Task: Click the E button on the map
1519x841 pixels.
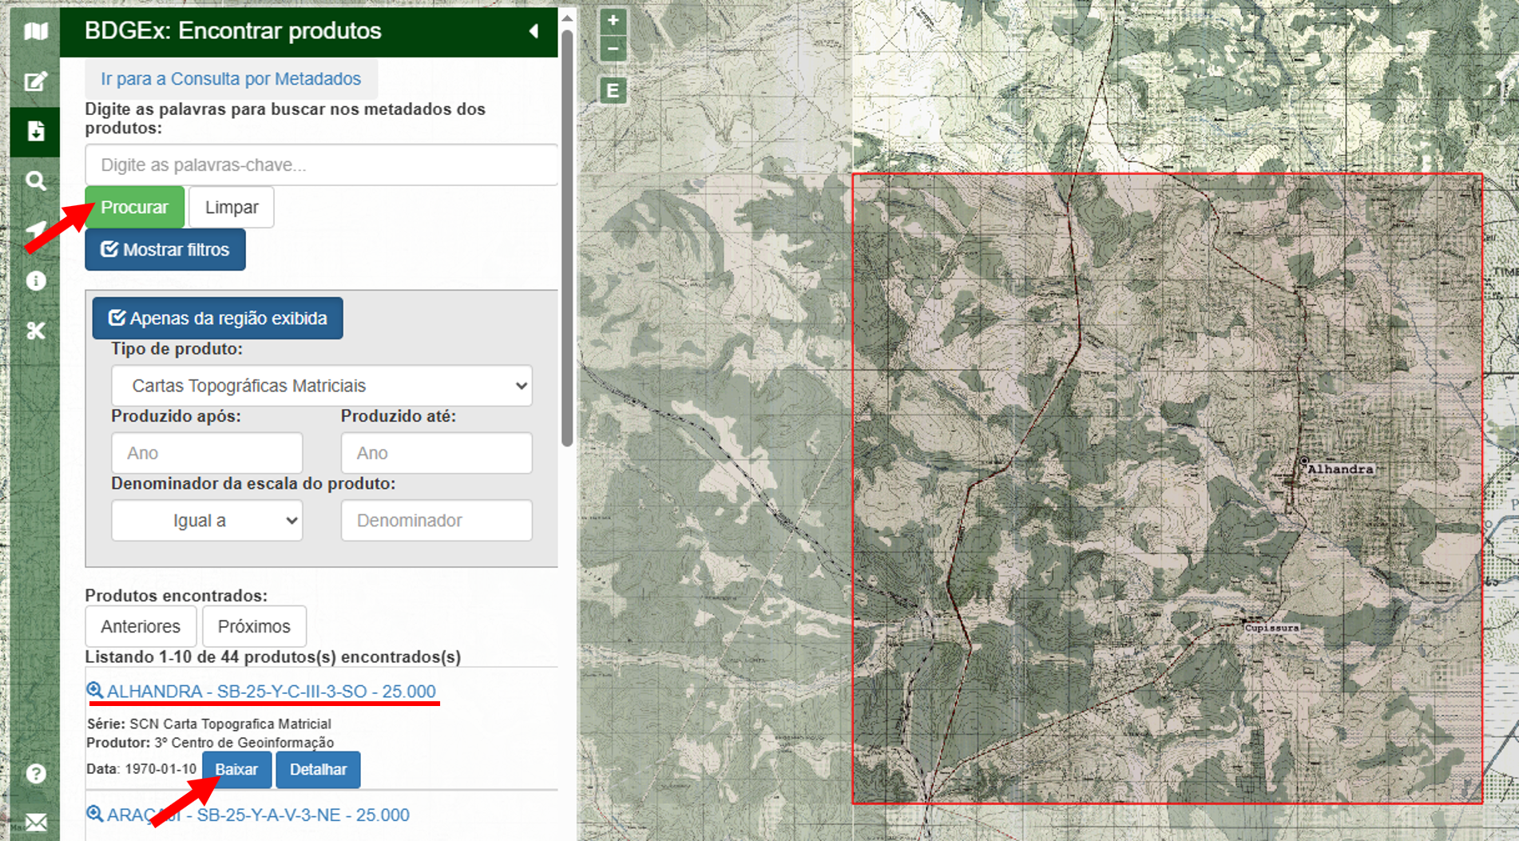Action: tap(613, 91)
